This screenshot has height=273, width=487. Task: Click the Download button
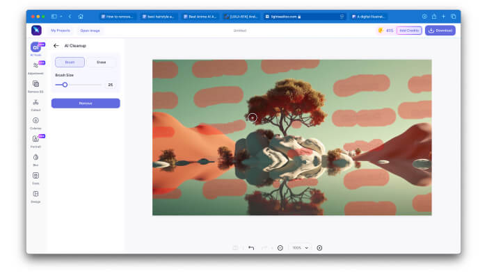click(440, 31)
